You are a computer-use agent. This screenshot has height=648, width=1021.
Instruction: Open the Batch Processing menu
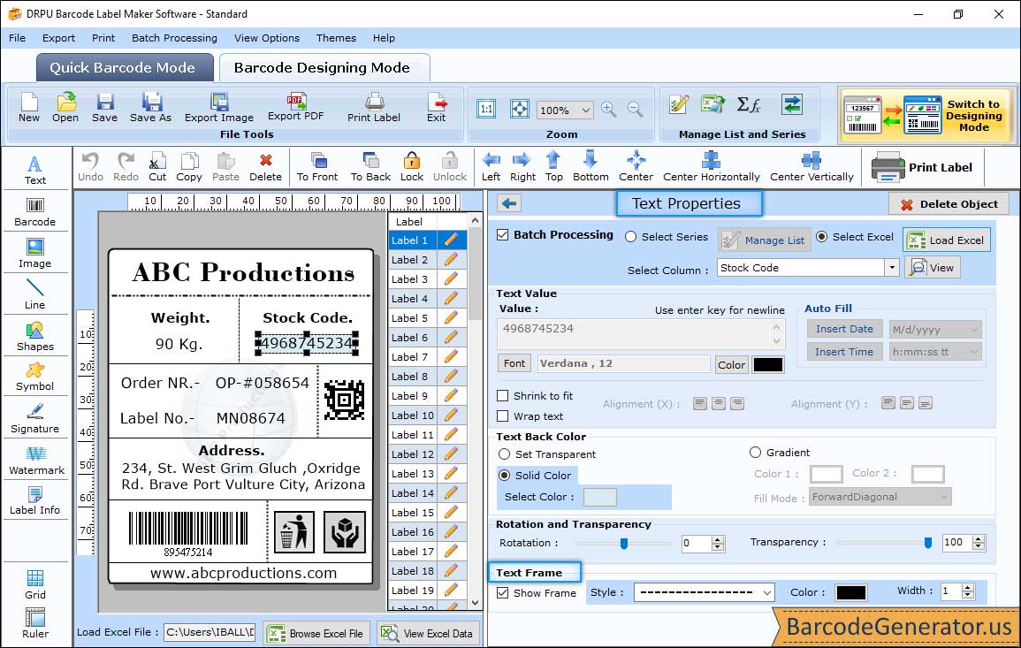pyautogui.click(x=174, y=38)
